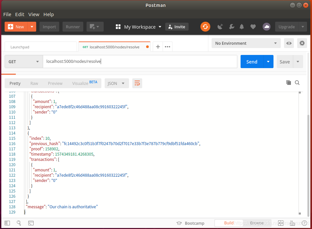Expand the Upgrade dropdown arrow
The width and height of the screenshot is (312, 229).
(303, 27)
